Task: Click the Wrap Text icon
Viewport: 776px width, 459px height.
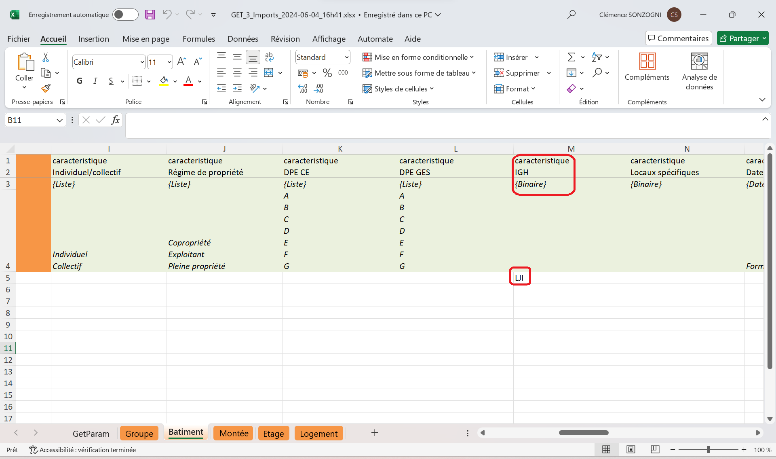Action: (x=269, y=57)
